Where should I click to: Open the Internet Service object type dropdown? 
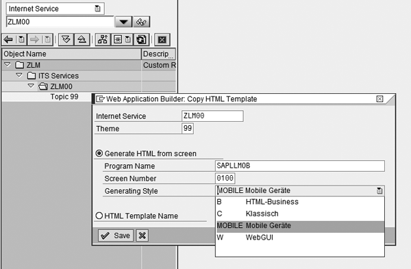[x=97, y=9]
